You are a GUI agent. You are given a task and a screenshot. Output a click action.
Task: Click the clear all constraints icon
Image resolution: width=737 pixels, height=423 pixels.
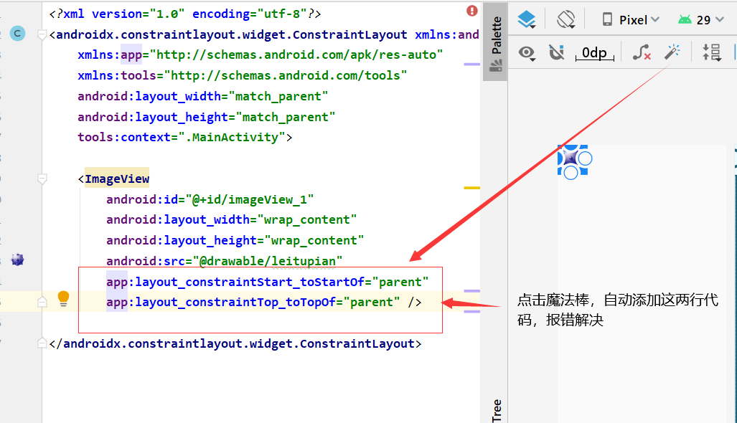642,52
